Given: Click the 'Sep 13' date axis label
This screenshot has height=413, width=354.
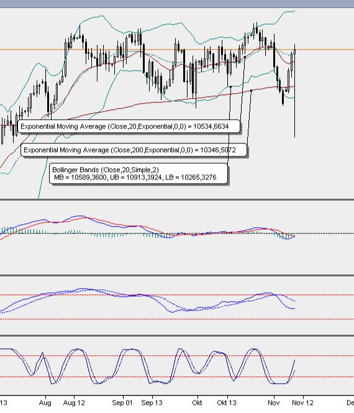Looking at the screenshot, I should coord(152,402).
